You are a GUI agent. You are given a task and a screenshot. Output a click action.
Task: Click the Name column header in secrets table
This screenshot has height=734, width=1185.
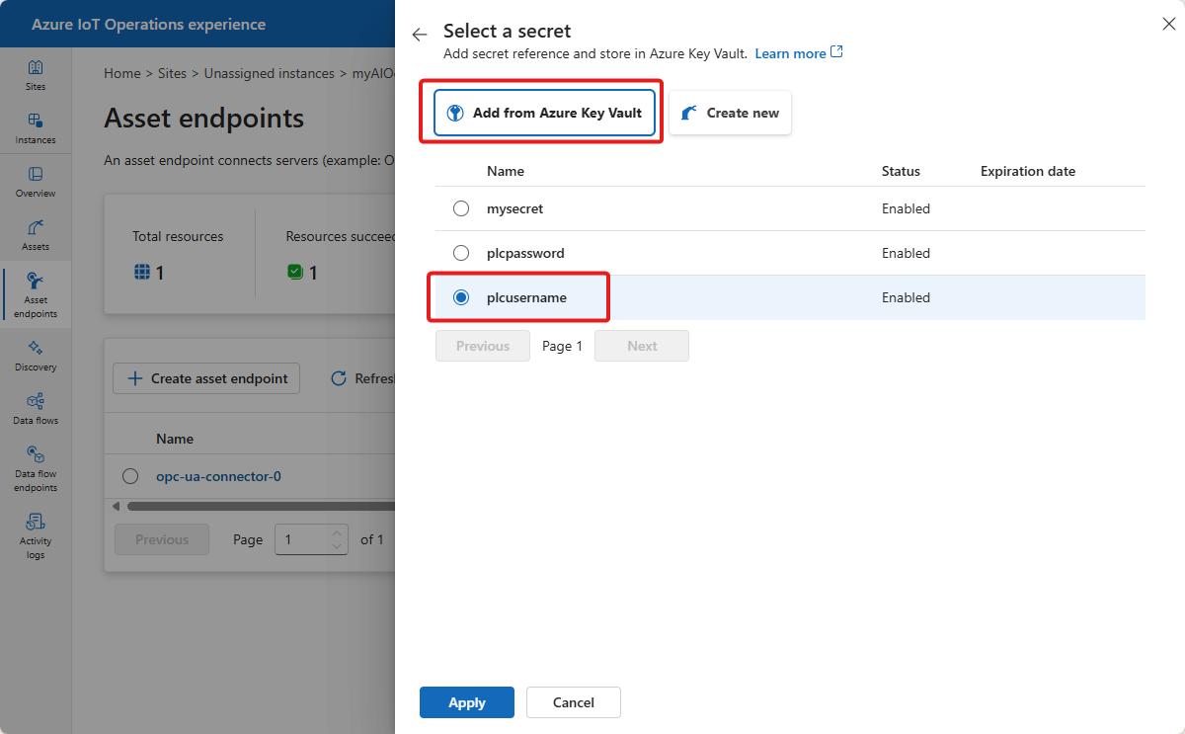(506, 171)
